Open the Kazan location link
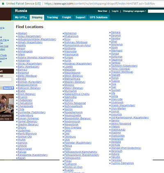Screen dimensions: 164x173 pos(22,158)
